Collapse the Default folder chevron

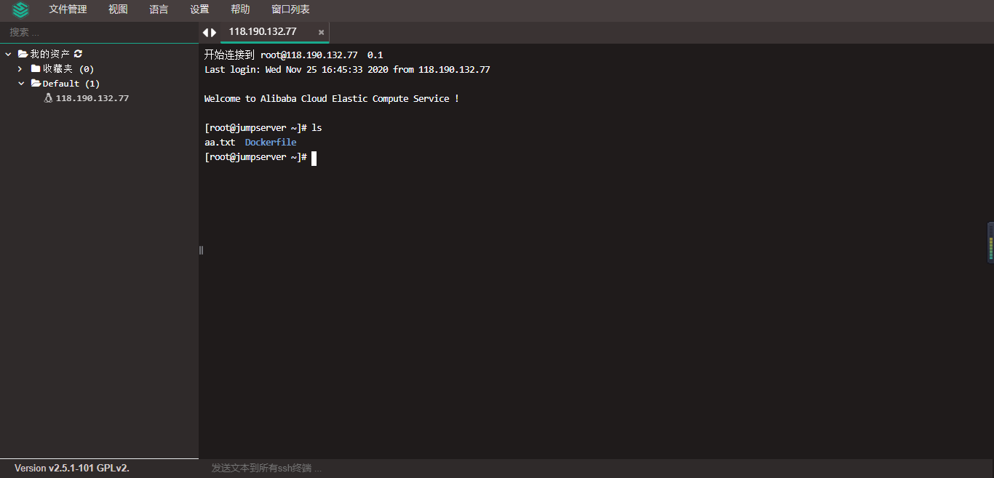coord(21,84)
